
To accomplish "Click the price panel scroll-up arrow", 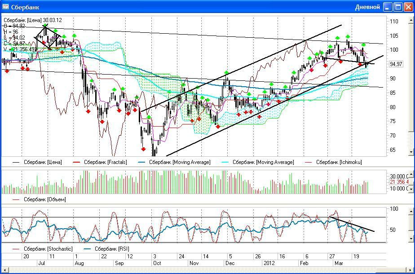I will click(411, 20).
